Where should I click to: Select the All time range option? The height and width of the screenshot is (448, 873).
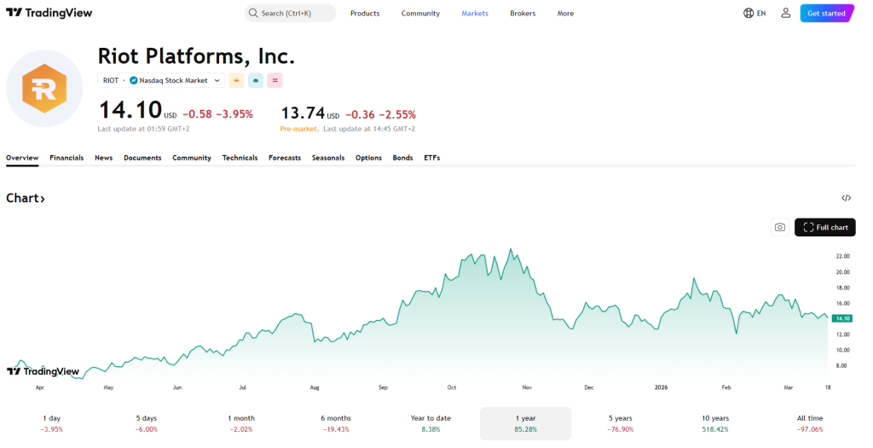(x=810, y=423)
